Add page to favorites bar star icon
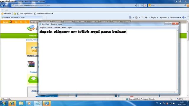This screenshot has width=189, height=106. coord(15,14)
